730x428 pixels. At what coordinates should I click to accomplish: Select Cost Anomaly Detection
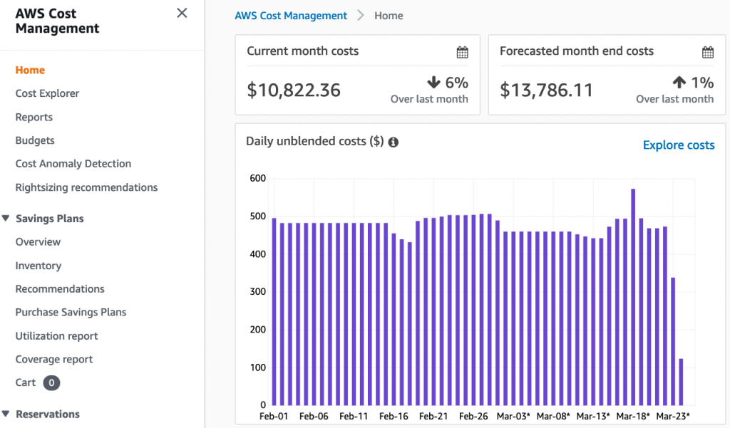click(x=73, y=164)
